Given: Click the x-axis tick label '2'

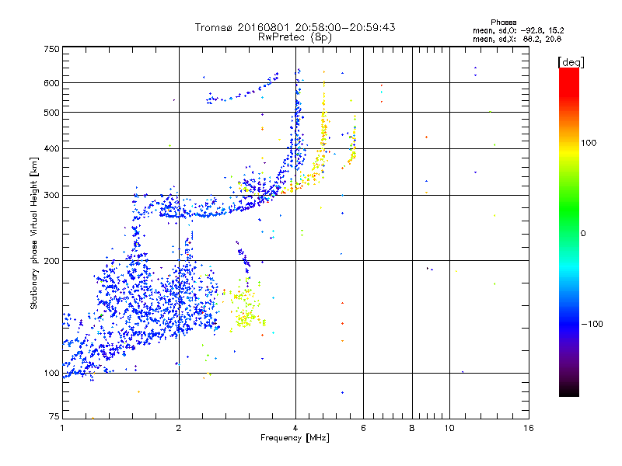Looking at the screenshot, I should [179, 428].
